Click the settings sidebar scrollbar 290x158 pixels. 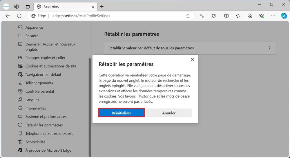click(x=89, y=101)
